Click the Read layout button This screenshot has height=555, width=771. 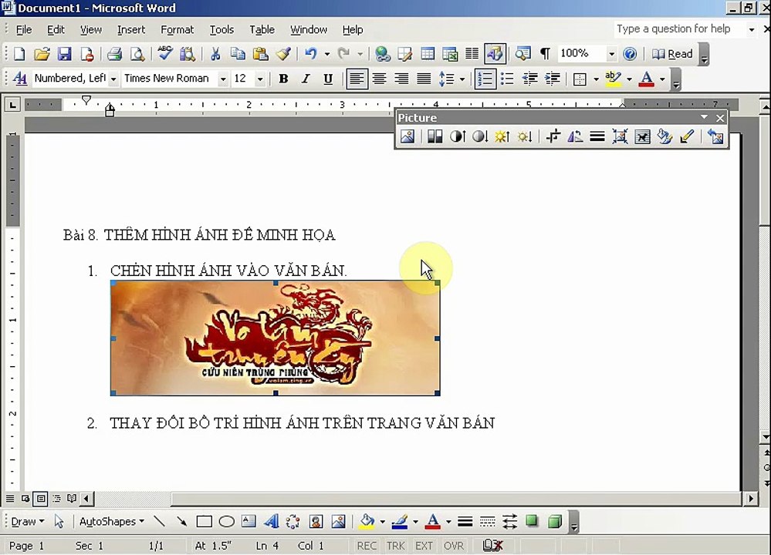click(x=671, y=53)
